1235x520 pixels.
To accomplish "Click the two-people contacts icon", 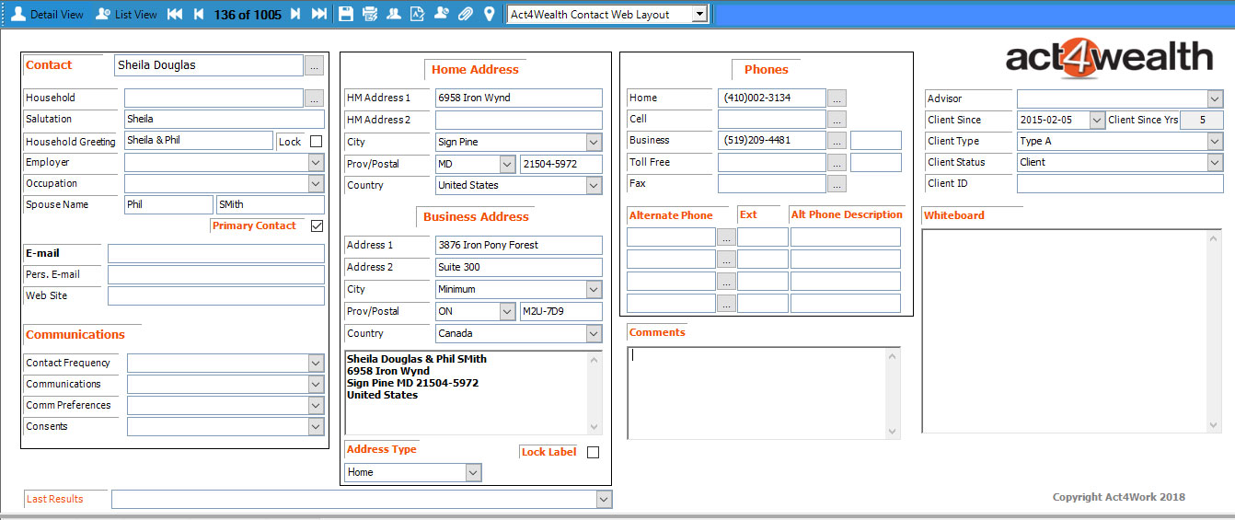I will point(394,14).
